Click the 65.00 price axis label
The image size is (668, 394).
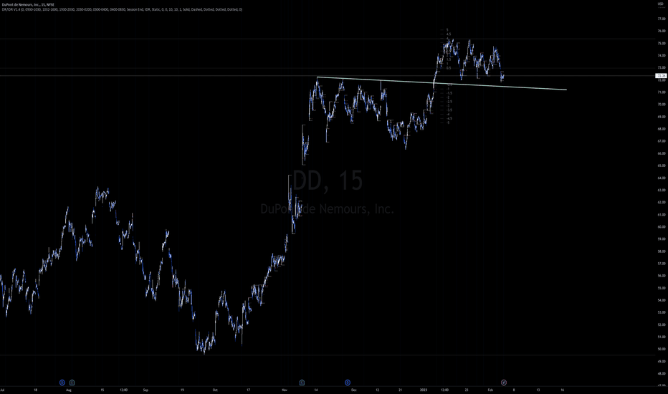(662, 165)
